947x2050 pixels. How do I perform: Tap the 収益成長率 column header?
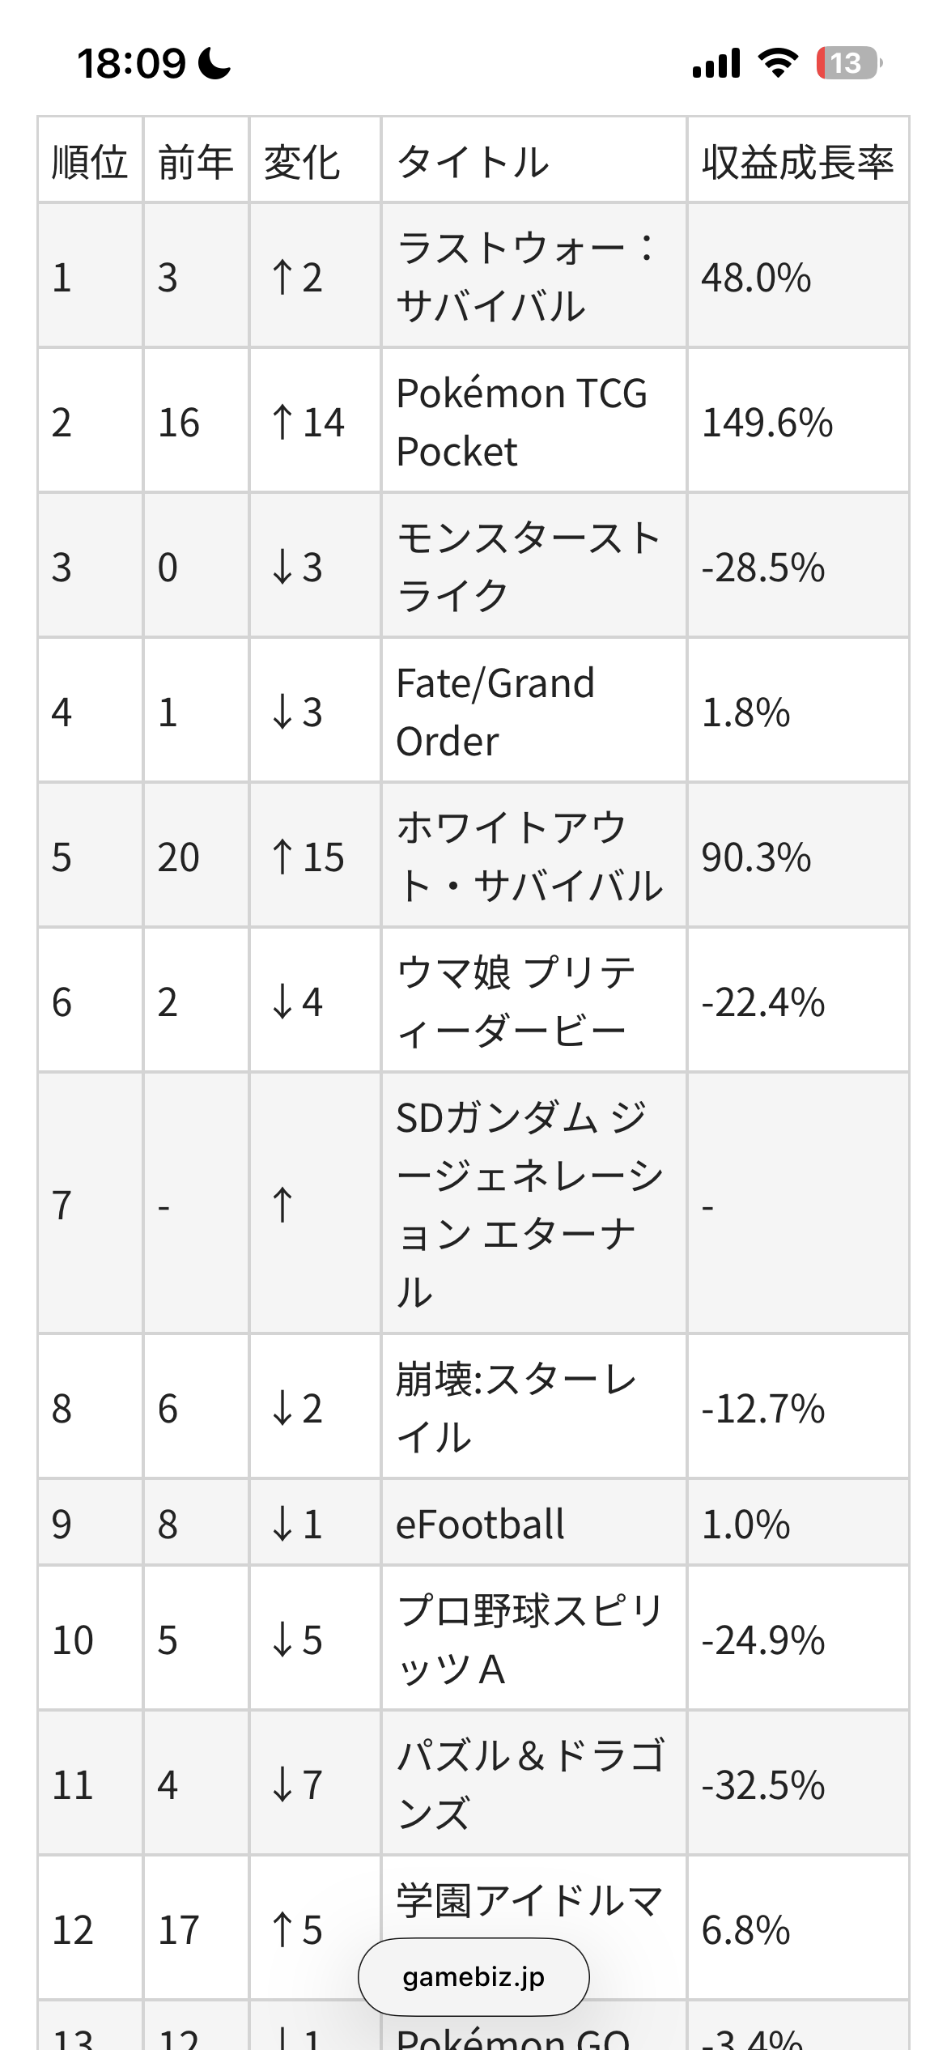(797, 161)
